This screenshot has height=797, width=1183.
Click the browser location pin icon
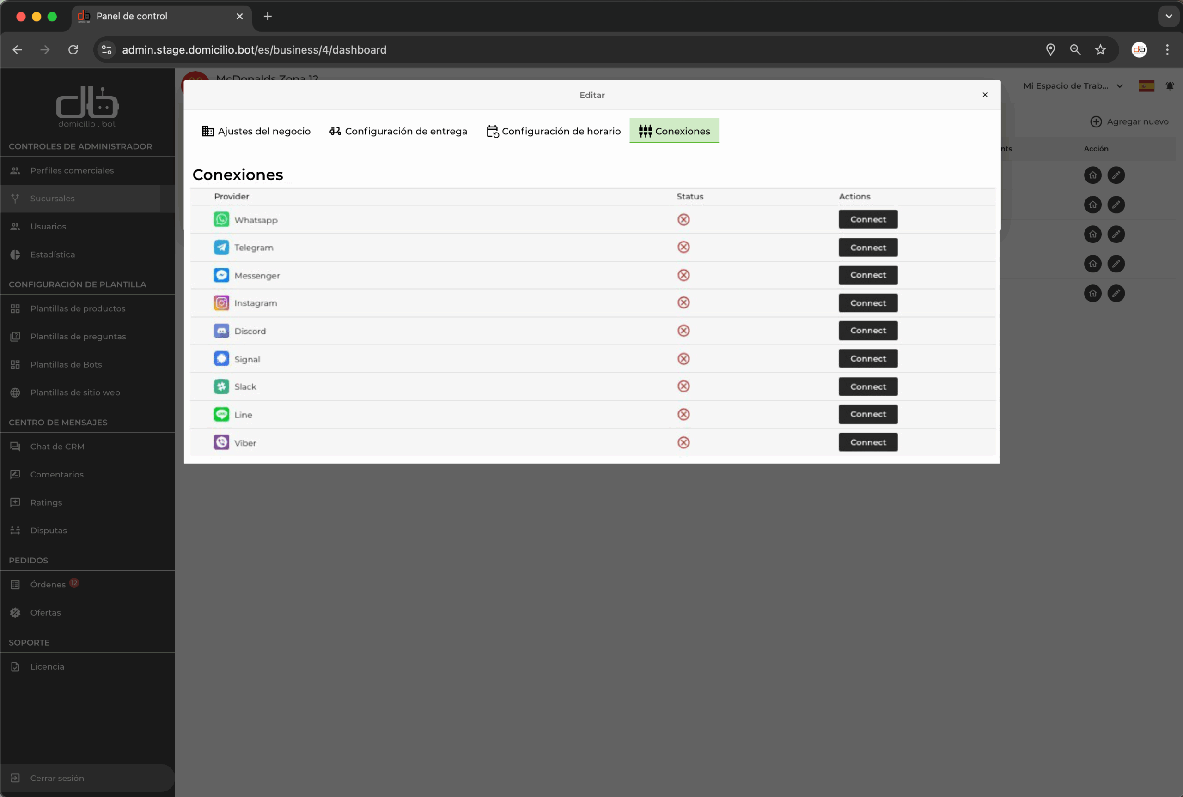coord(1050,50)
